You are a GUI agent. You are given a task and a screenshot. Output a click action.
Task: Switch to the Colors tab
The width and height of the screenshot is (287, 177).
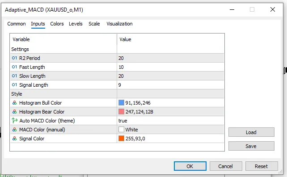click(x=57, y=24)
